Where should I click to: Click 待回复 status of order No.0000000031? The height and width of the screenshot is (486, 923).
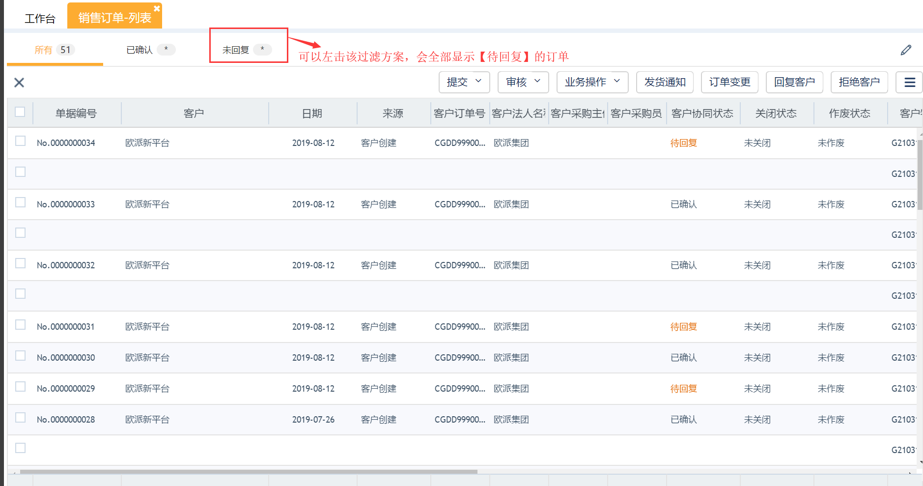pyautogui.click(x=684, y=327)
